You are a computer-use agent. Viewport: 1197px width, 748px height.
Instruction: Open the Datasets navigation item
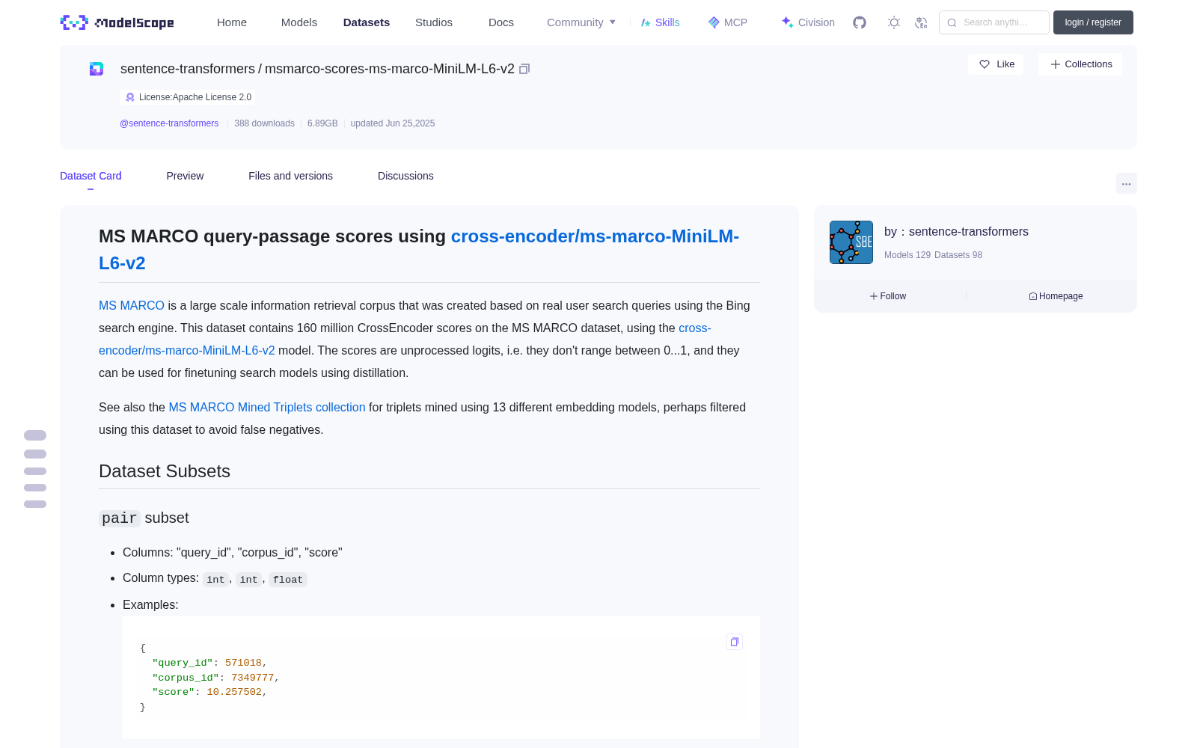coord(367,22)
